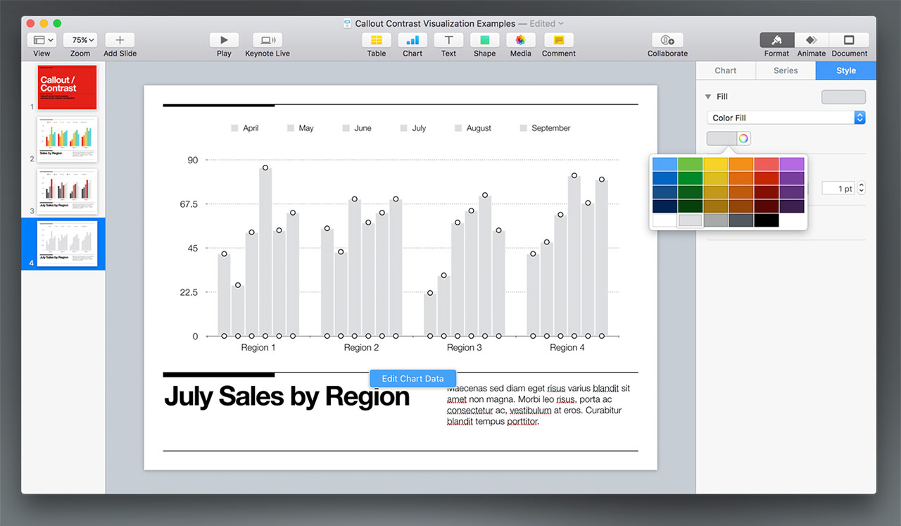Image resolution: width=901 pixels, height=526 pixels.
Task: Toggle the Format inspector panel
Action: point(776,41)
